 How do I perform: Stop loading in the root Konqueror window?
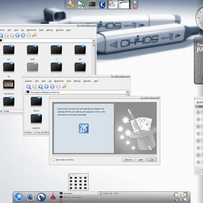pos(28,35)
